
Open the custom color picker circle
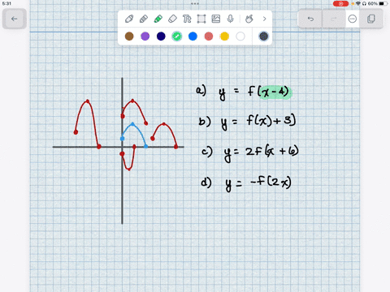pyautogui.click(x=263, y=36)
